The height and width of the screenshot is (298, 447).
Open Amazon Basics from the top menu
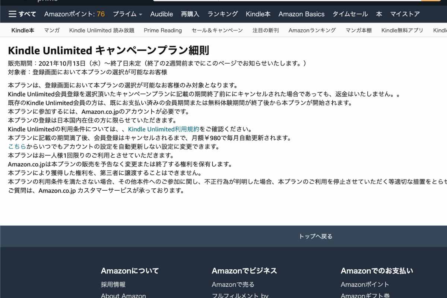301,14
